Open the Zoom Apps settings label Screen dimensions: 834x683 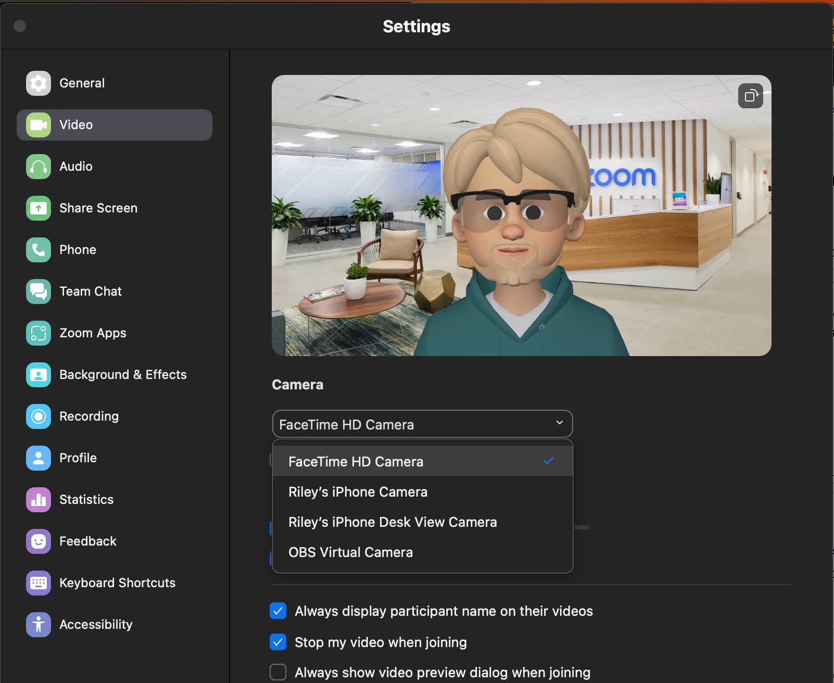[x=93, y=333]
